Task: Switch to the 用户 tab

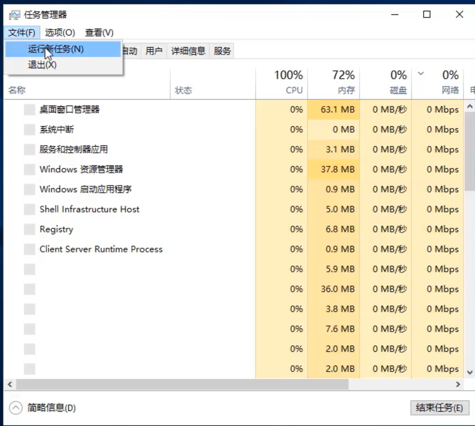Action: (x=153, y=50)
